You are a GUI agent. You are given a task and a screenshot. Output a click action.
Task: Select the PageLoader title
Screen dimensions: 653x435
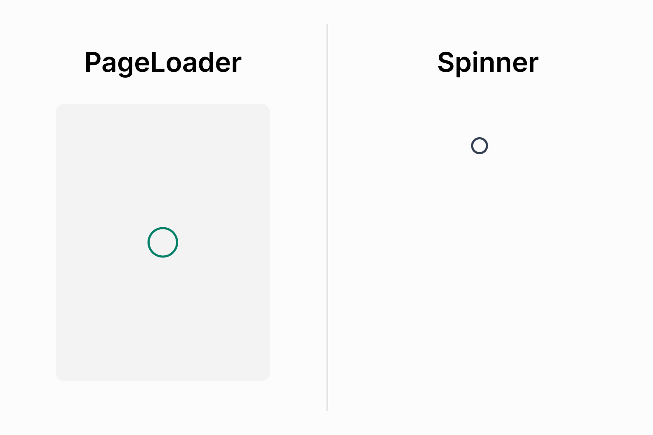coord(163,62)
